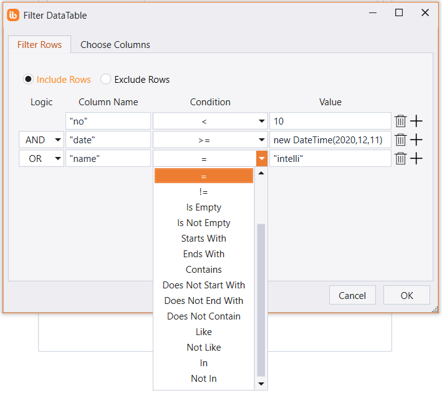Open the AND logic dropdown
442x393 pixels.
(41, 140)
